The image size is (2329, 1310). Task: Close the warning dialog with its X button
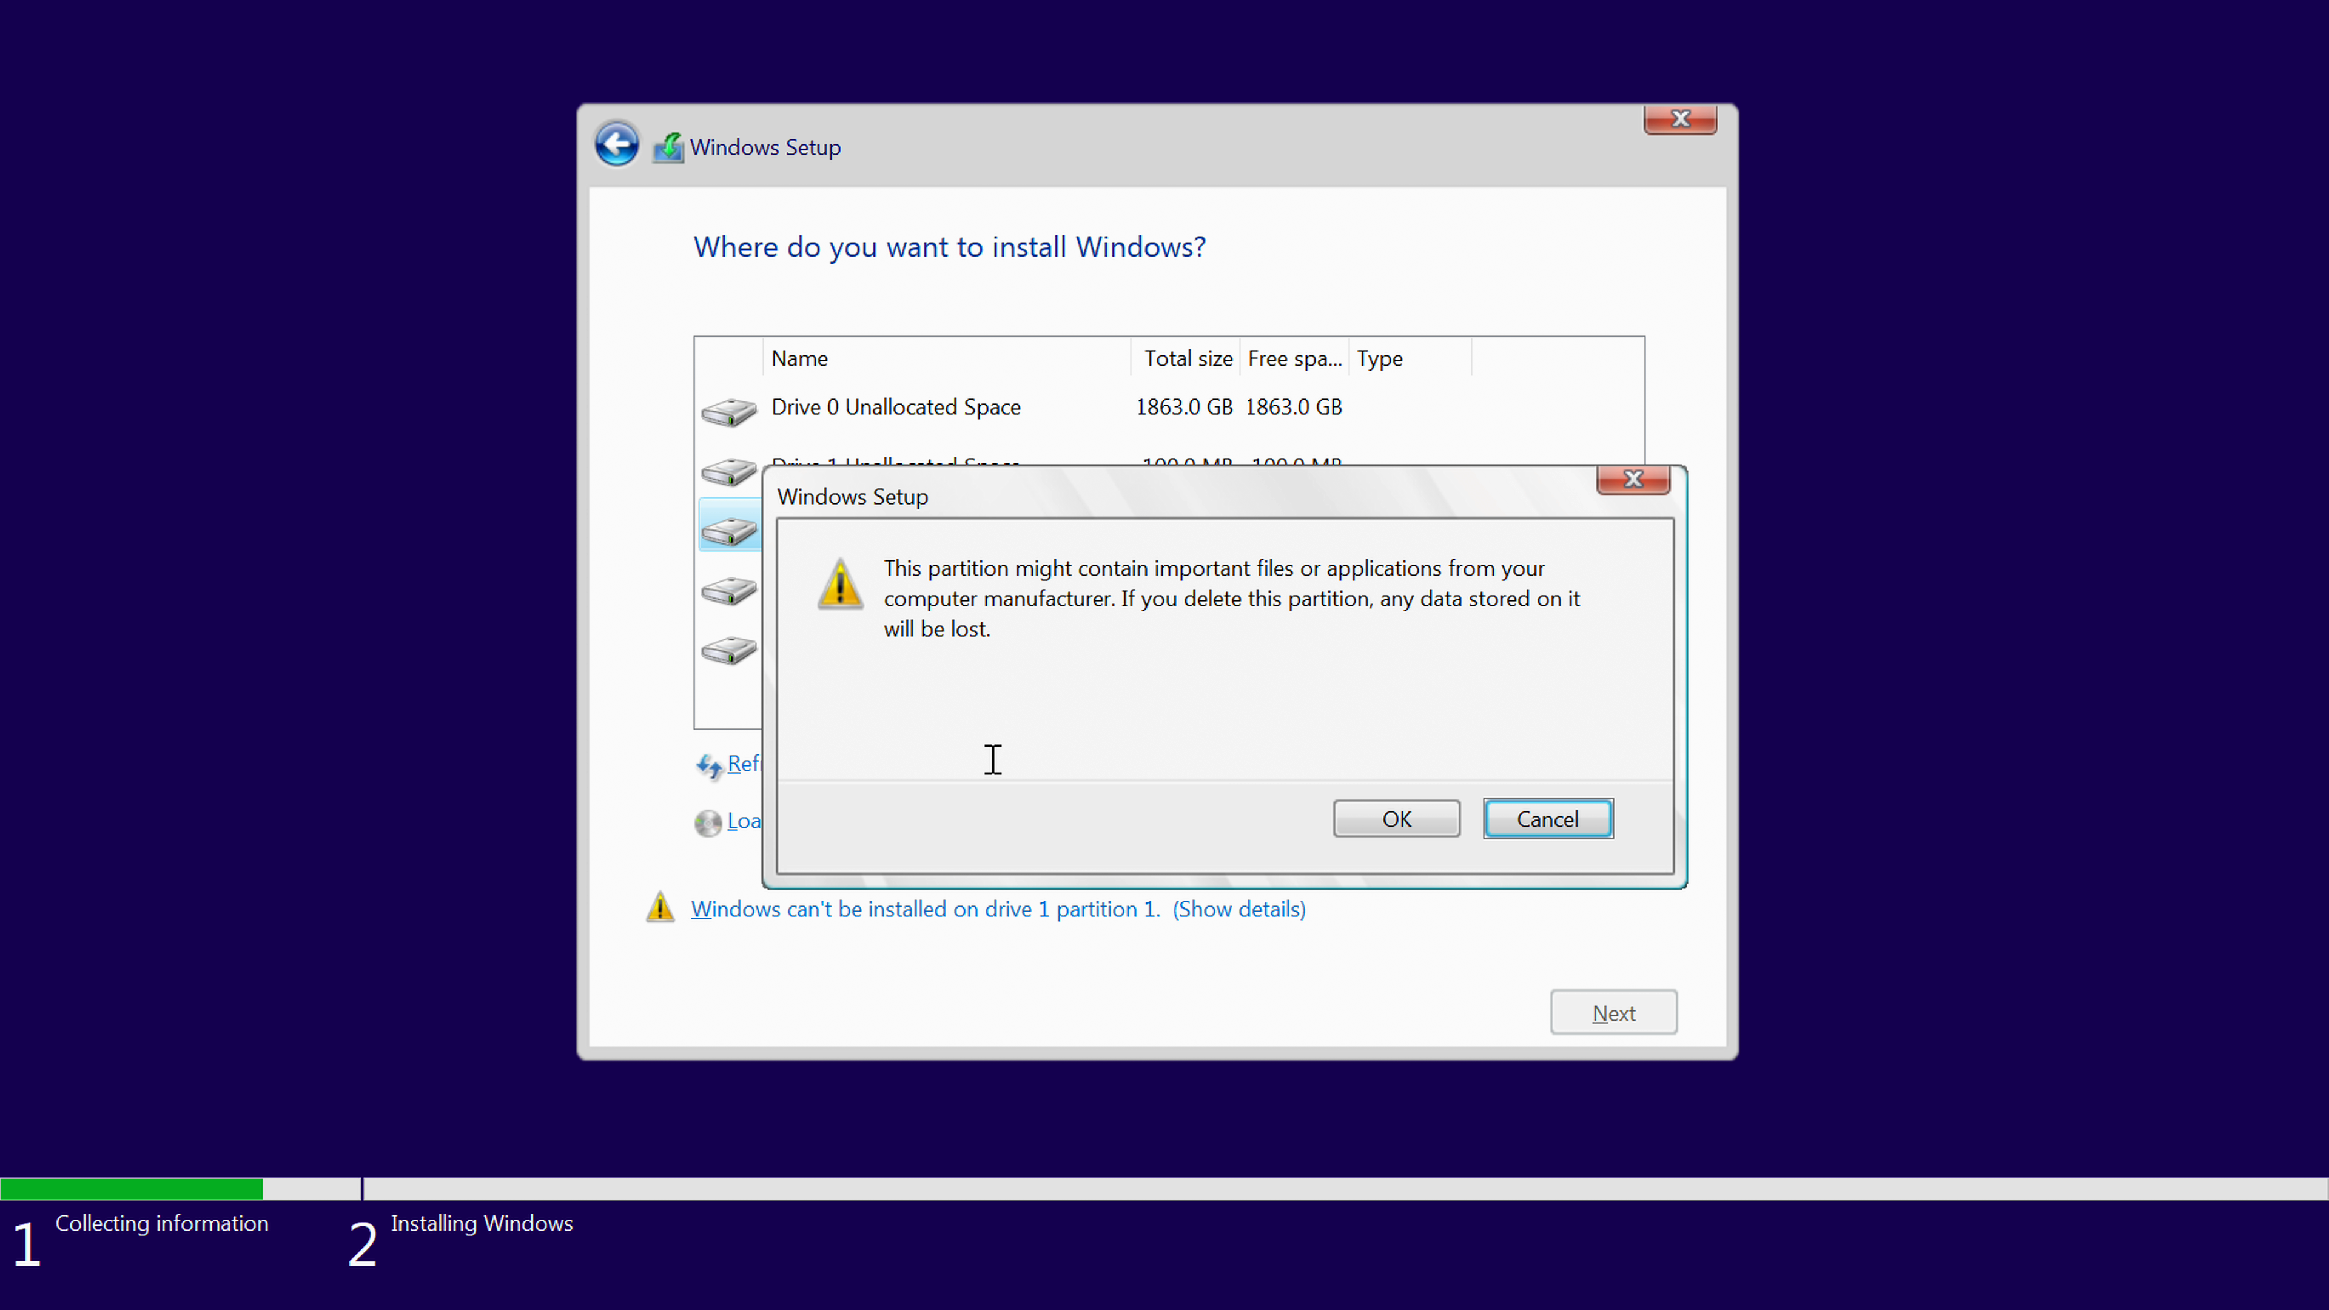click(x=1633, y=479)
